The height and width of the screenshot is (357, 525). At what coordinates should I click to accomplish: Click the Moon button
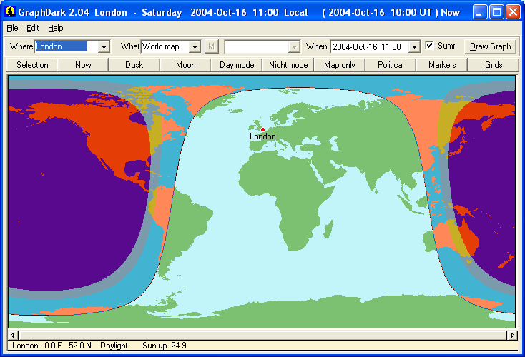point(186,65)
